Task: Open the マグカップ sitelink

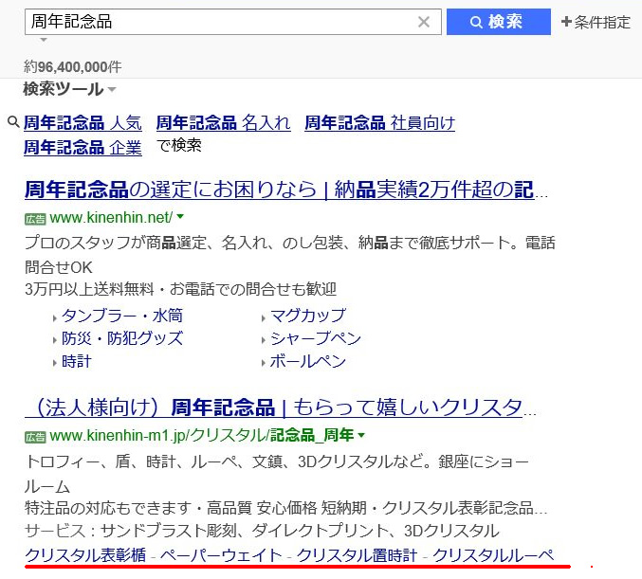Action: (307, 316)
